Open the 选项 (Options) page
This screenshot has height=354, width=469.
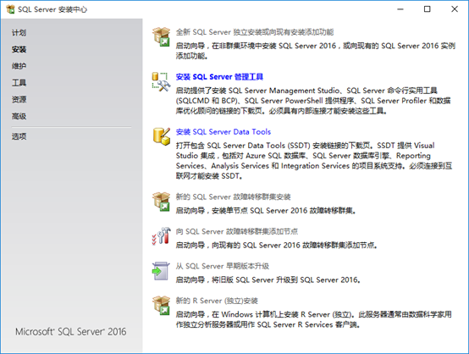19,136
